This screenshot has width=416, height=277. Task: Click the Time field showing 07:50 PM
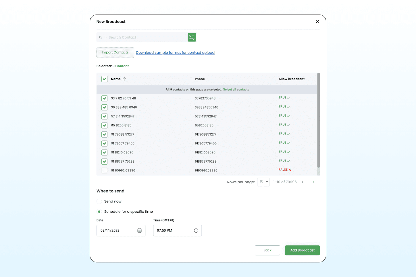[177, 231]
